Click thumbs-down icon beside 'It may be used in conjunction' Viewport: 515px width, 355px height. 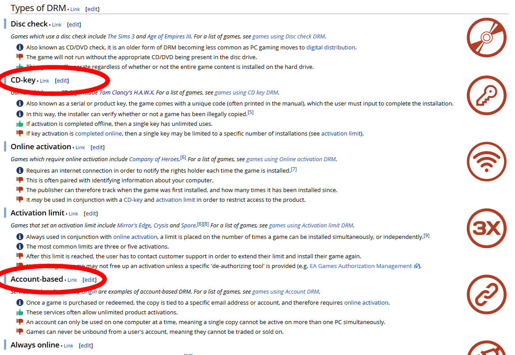pos(20,200)
